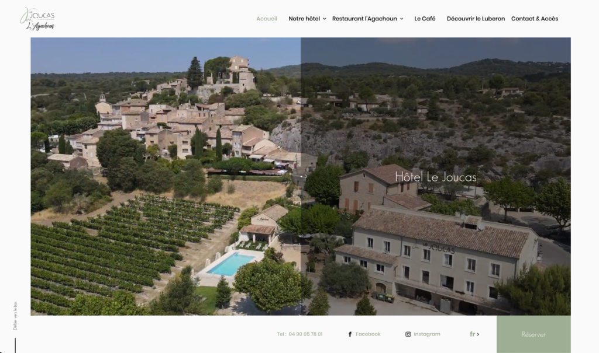Screen dimensions: 599x353
Task: Click the Hôtel Le Joucas video title
Action: (435, 177)
